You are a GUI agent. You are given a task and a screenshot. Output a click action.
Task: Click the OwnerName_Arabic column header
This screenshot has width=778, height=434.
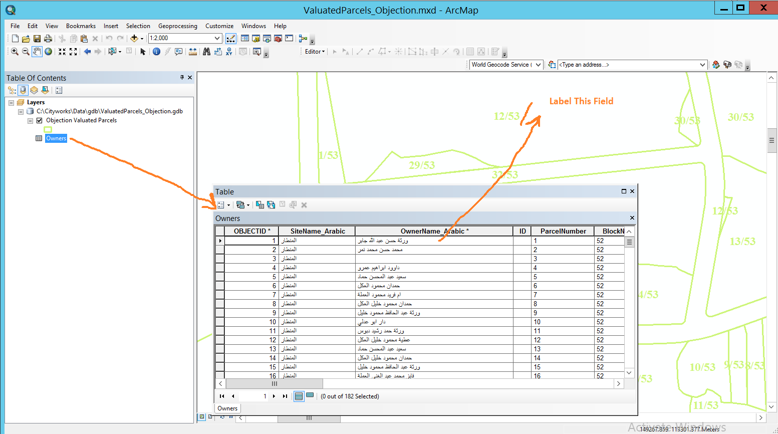434,231
